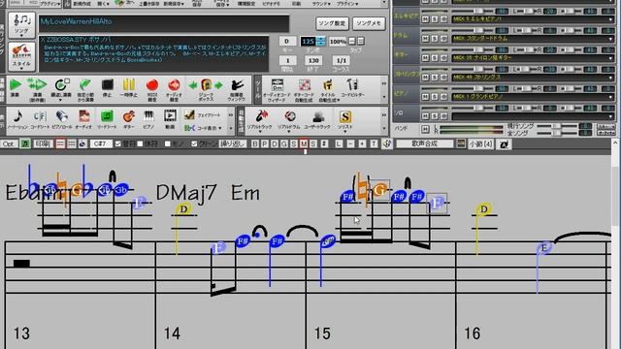Click the yellow Pause button
The image size is (621, 349).
(129, 84)
